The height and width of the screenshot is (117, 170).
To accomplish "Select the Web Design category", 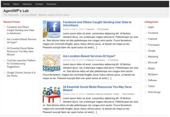I will click(x=154, y=92).
